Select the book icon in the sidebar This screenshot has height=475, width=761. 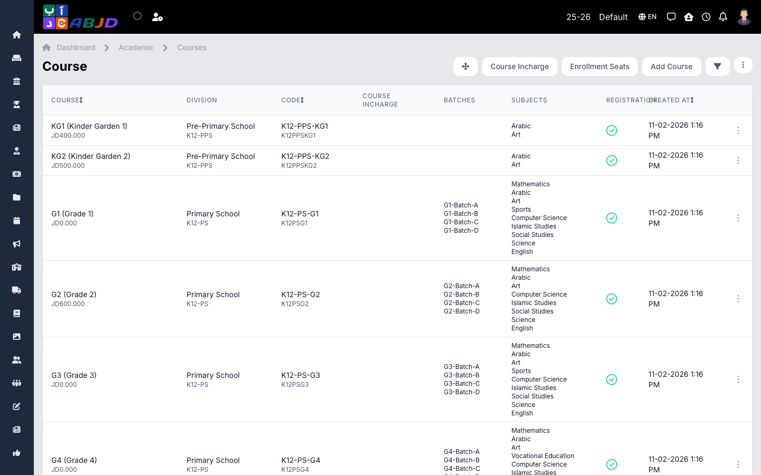click(x=16, y=313)
